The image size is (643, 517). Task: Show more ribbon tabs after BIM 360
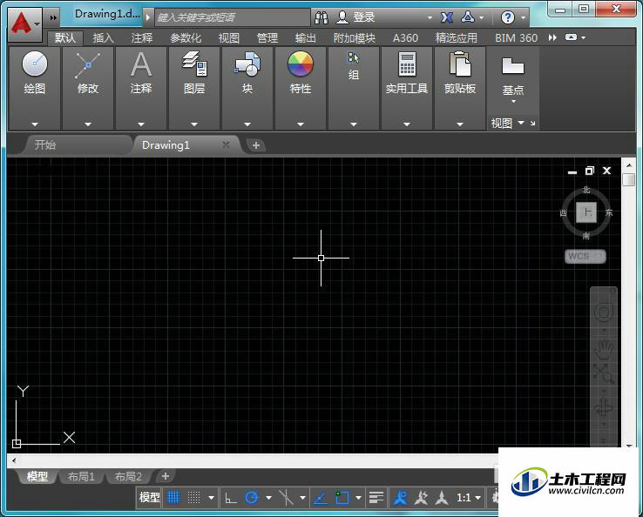552,37
